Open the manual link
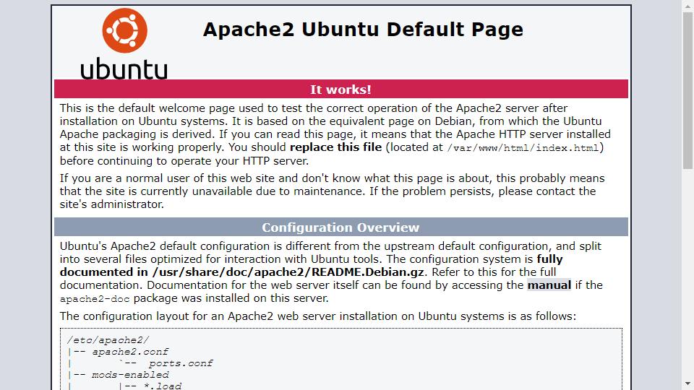694x390 pixels. (x=549, y=285)
